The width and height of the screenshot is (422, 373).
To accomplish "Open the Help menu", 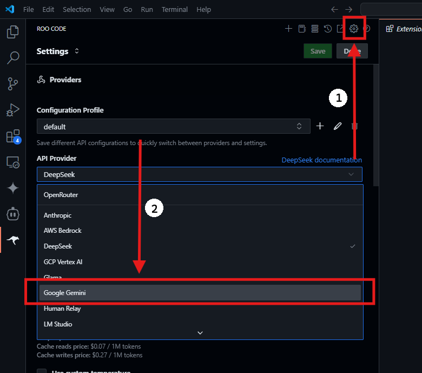I will point(203,9).
